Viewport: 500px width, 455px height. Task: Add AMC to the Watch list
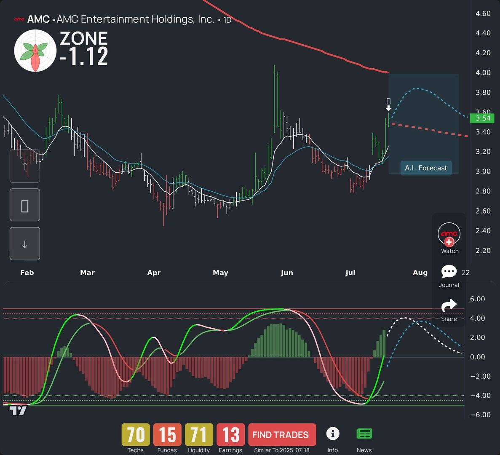click(x=449, y=235)
